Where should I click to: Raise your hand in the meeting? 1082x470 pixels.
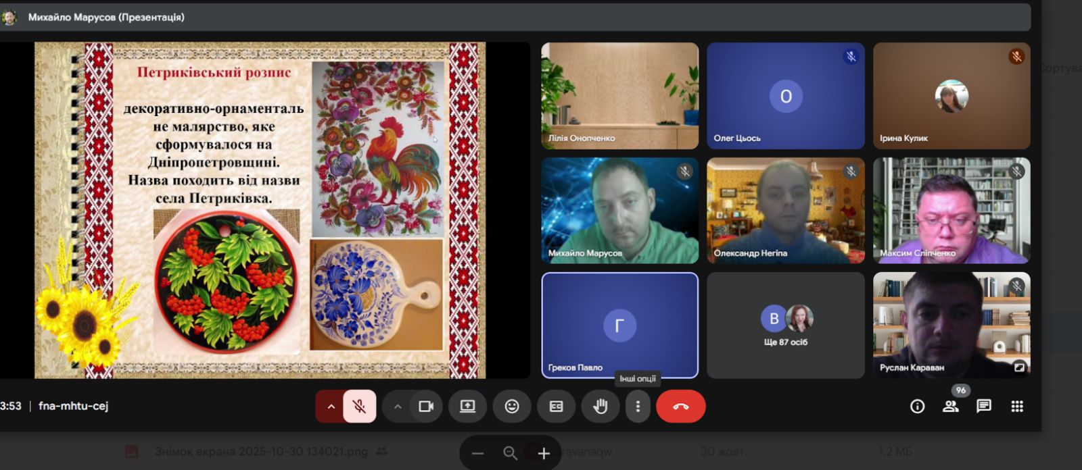tap(601, 407)
